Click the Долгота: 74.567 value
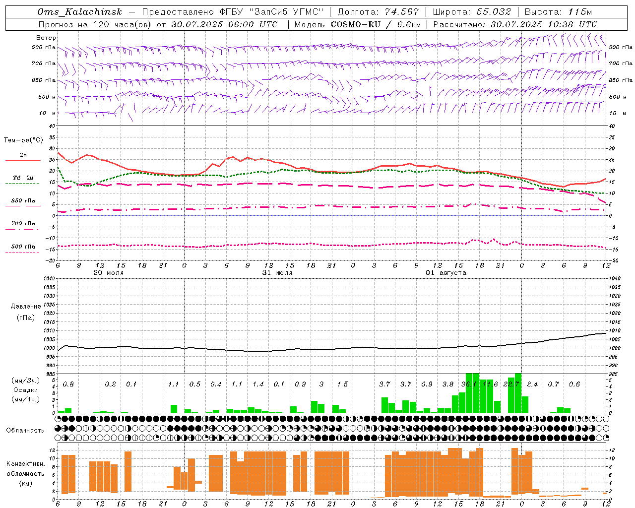635x508 pixels. (x=378, y=12)
